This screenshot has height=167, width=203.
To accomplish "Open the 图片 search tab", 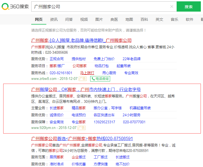I will pos(99,19).
